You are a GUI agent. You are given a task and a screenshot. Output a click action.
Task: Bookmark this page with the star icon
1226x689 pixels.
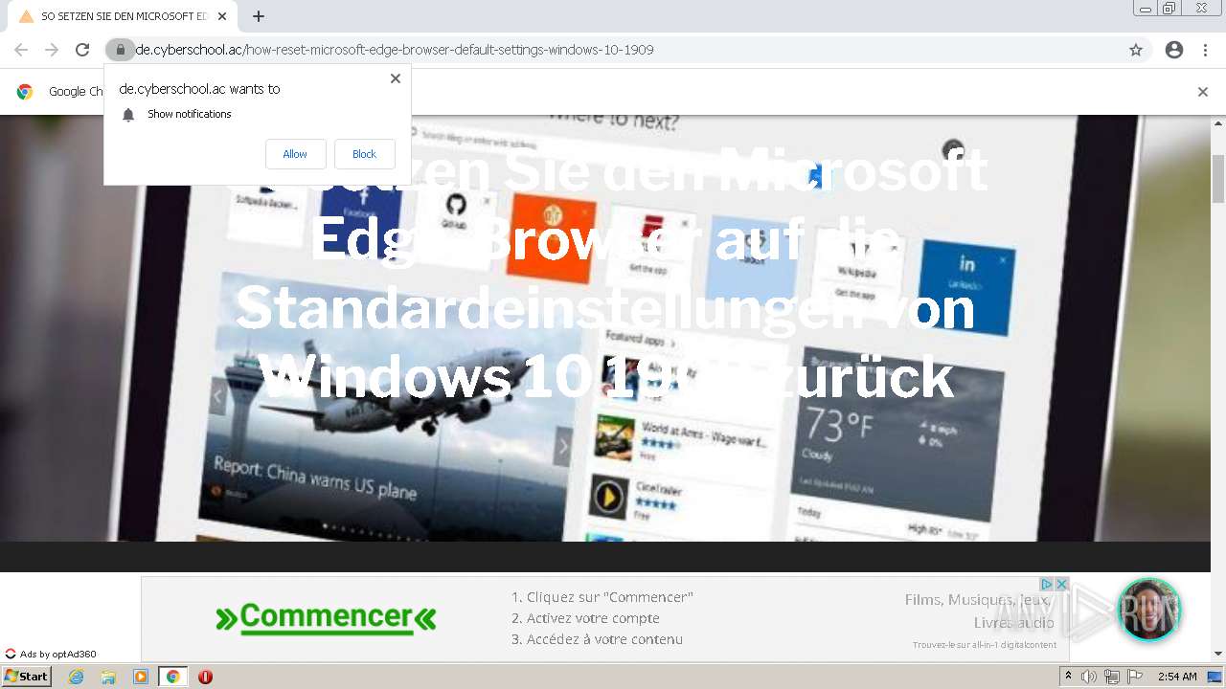point(1136,50)
